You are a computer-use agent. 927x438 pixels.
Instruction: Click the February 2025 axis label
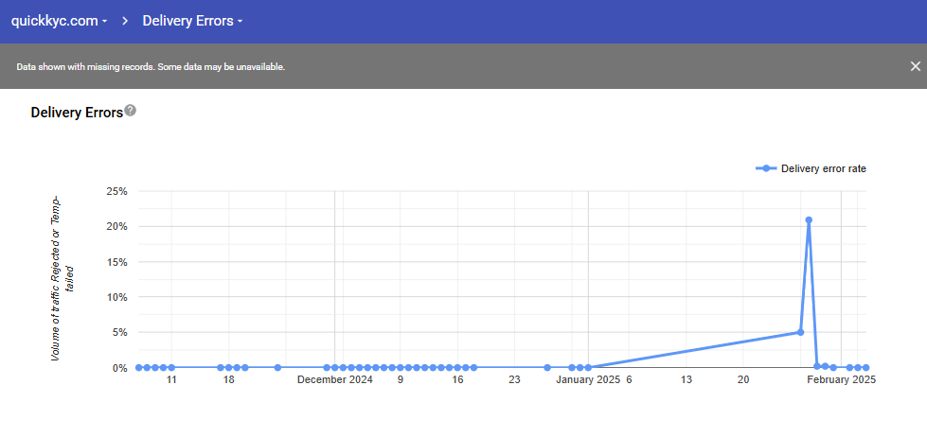[x=841, y=380]
